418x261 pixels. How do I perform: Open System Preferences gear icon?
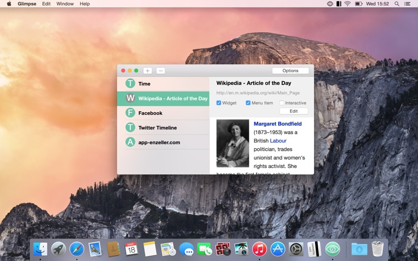click(296, 250)
